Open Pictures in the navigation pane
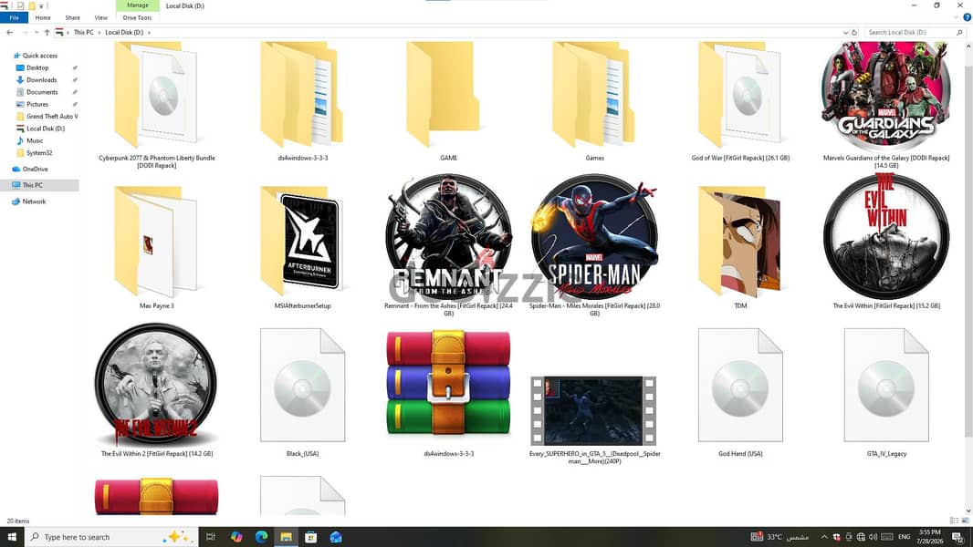This screenshot has height=547, width=973. click(37, 104)
